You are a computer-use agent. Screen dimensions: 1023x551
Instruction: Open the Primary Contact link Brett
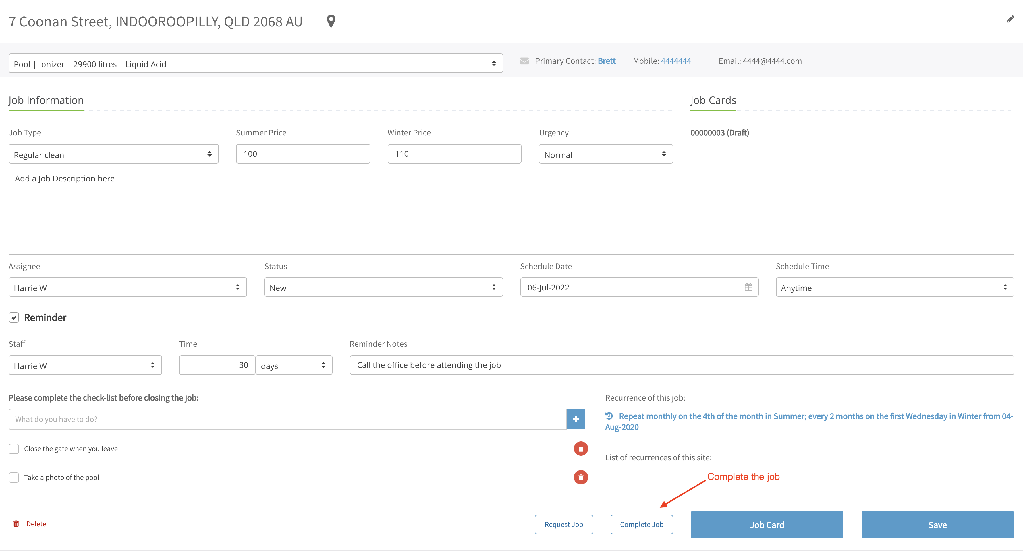point(606,61)
